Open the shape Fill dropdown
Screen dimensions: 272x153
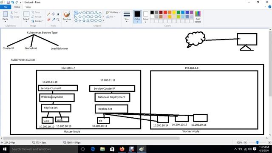coord(110,17)
